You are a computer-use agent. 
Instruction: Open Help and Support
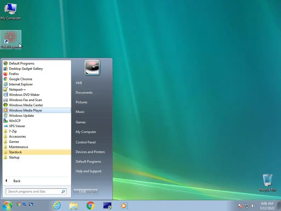(x=88, y=171)
